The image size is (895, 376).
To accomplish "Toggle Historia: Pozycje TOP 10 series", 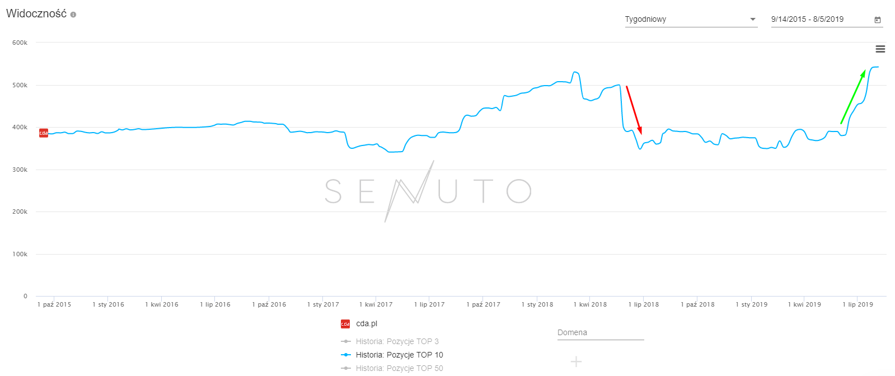I will 399,355.
